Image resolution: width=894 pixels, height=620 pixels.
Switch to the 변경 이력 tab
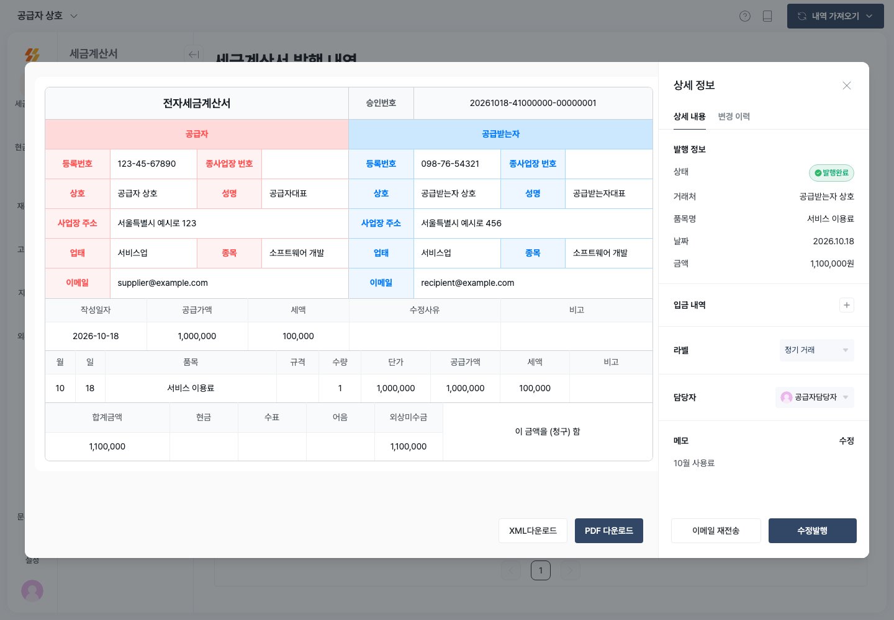(734, 117)
